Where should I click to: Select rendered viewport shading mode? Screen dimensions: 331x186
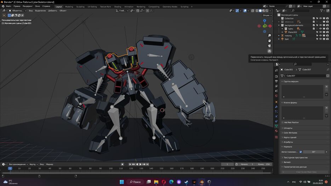tap(267, 11)
